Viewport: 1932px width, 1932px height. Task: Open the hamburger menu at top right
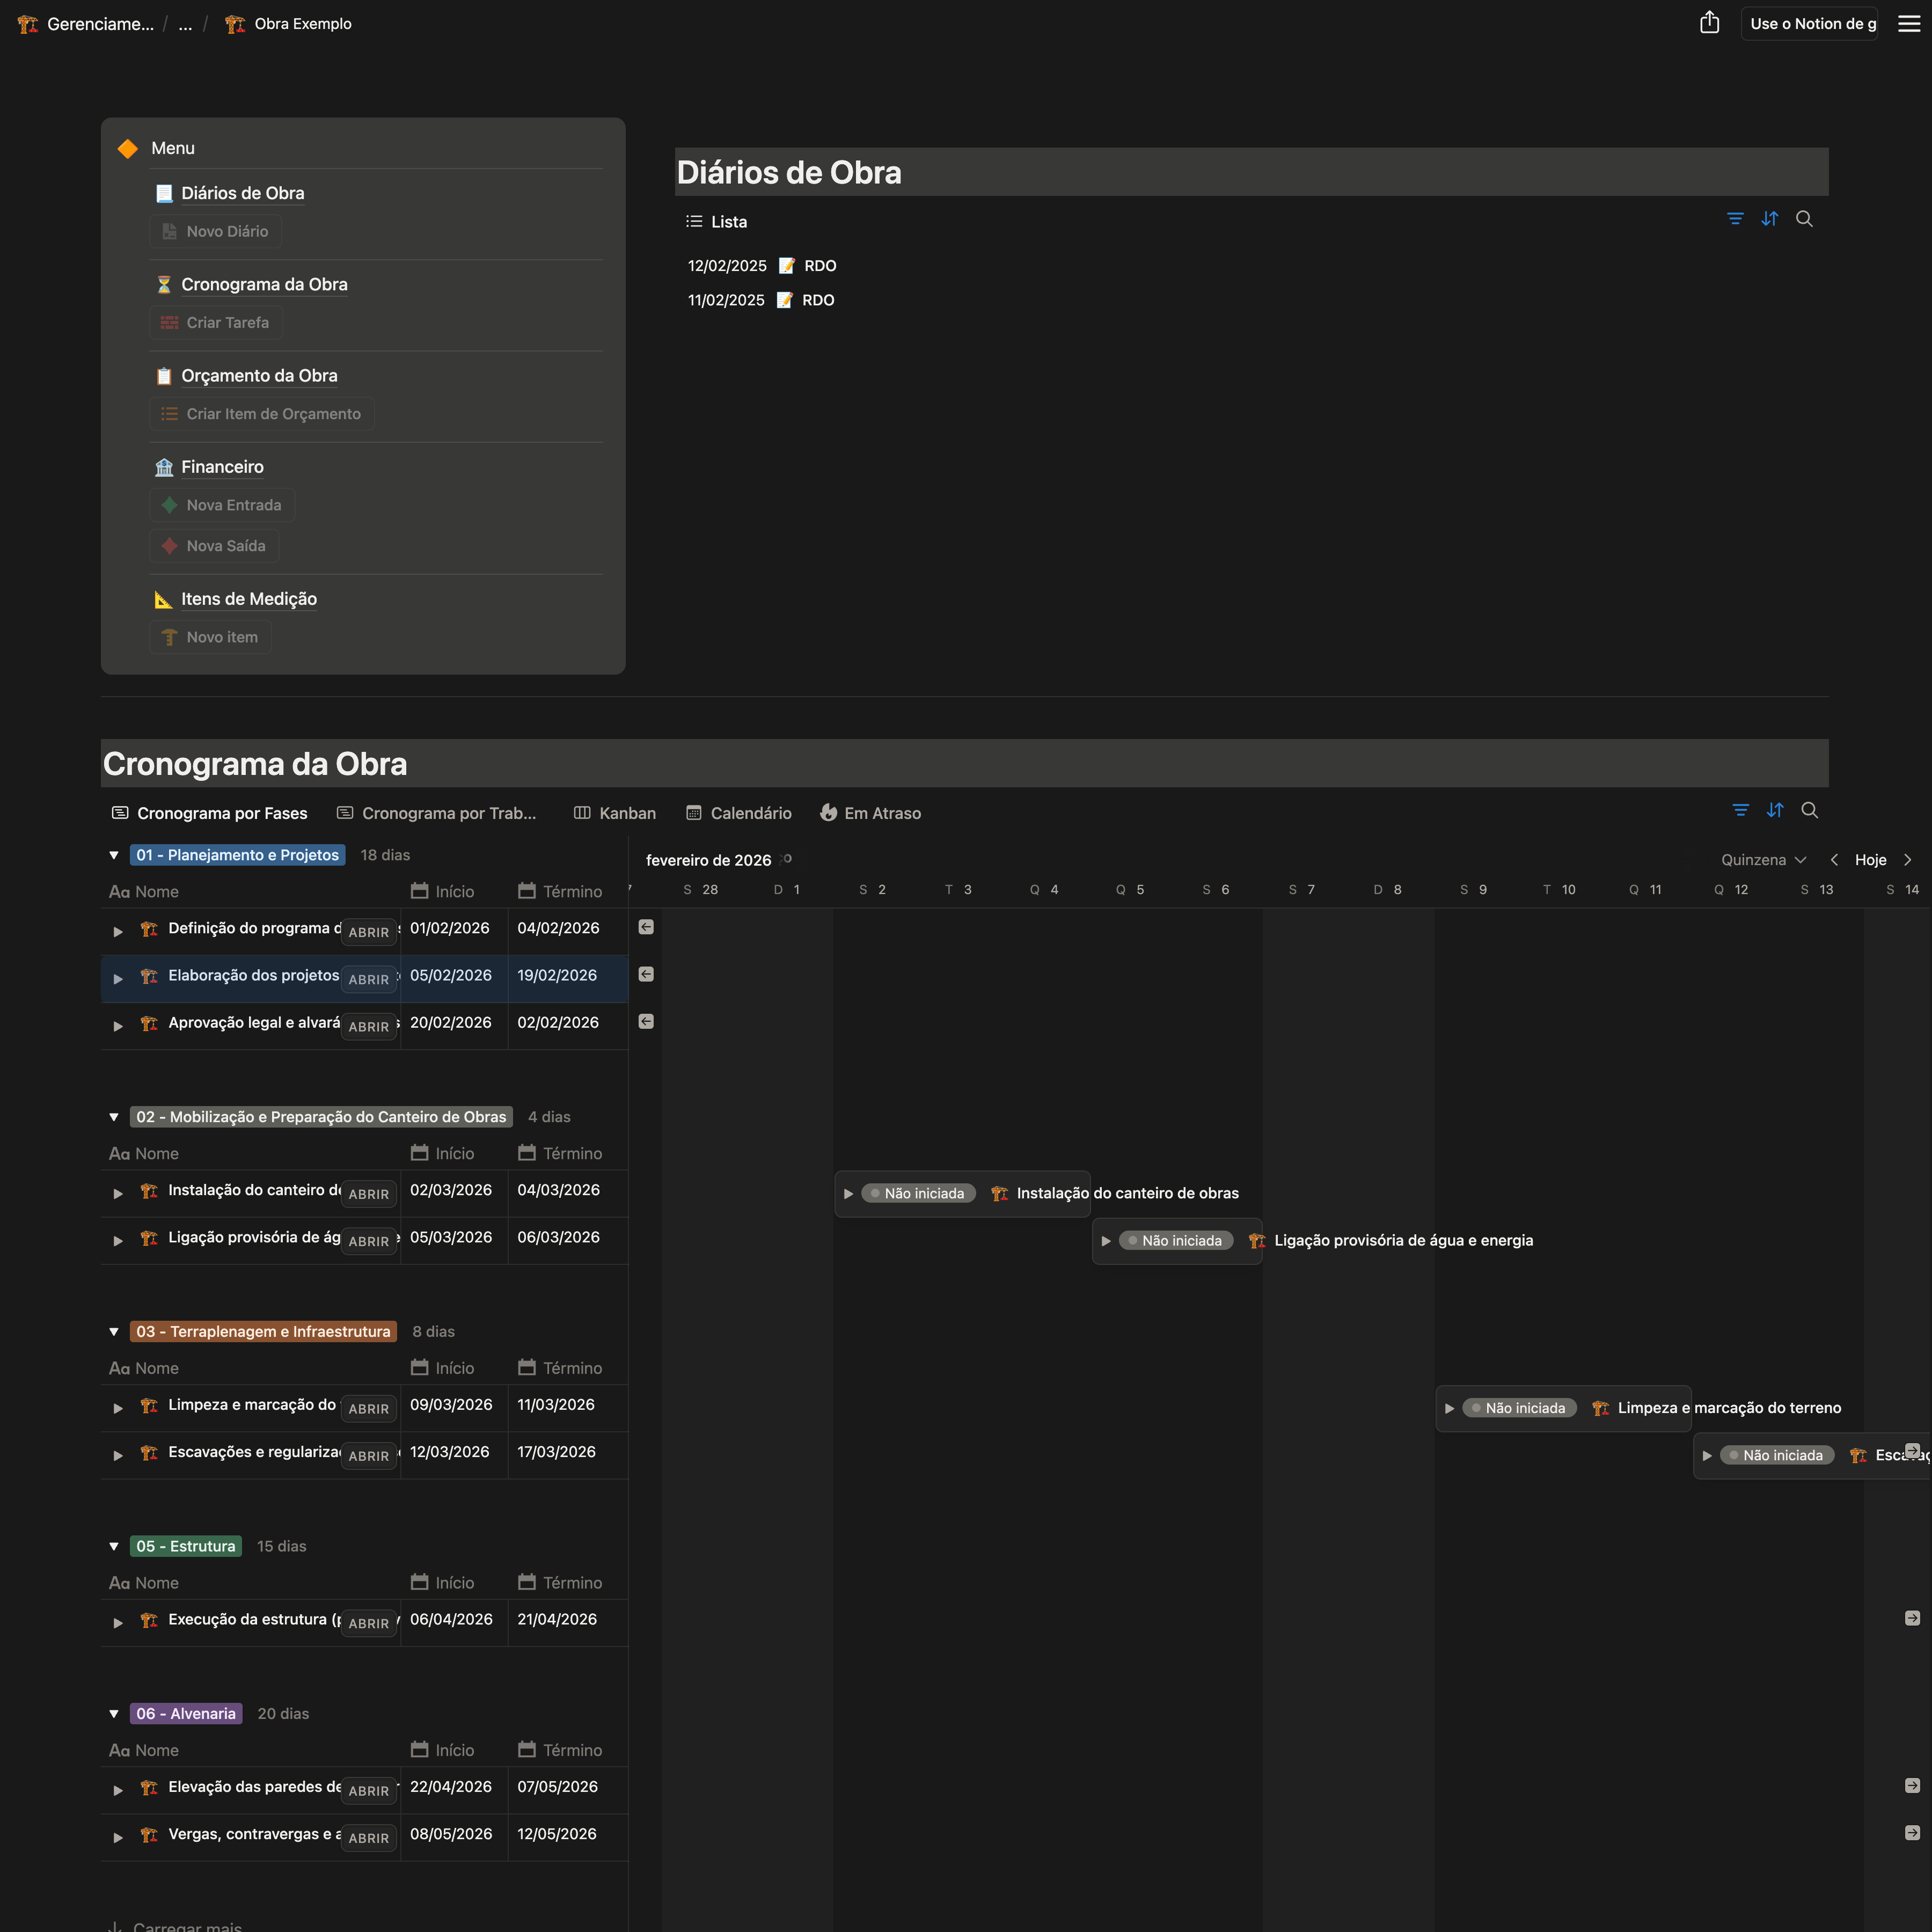pos(1908,23)
